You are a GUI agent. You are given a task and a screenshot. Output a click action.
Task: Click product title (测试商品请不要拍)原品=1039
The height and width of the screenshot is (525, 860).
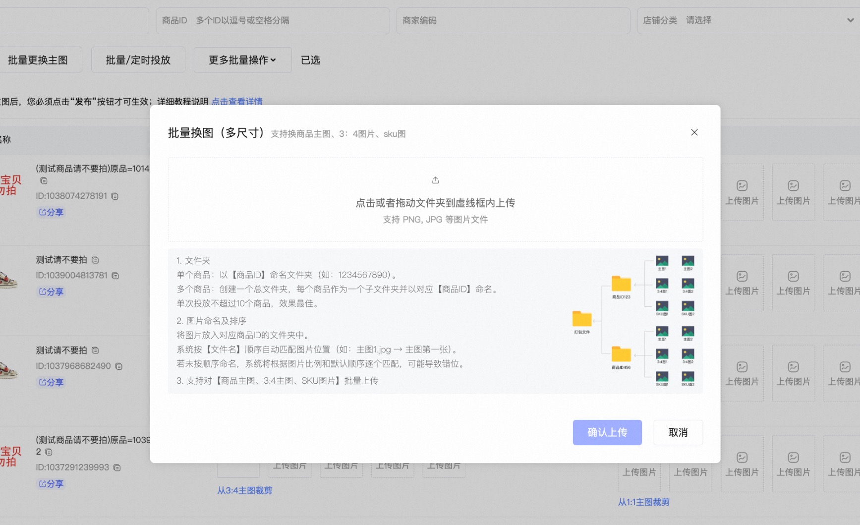(93, 440)
